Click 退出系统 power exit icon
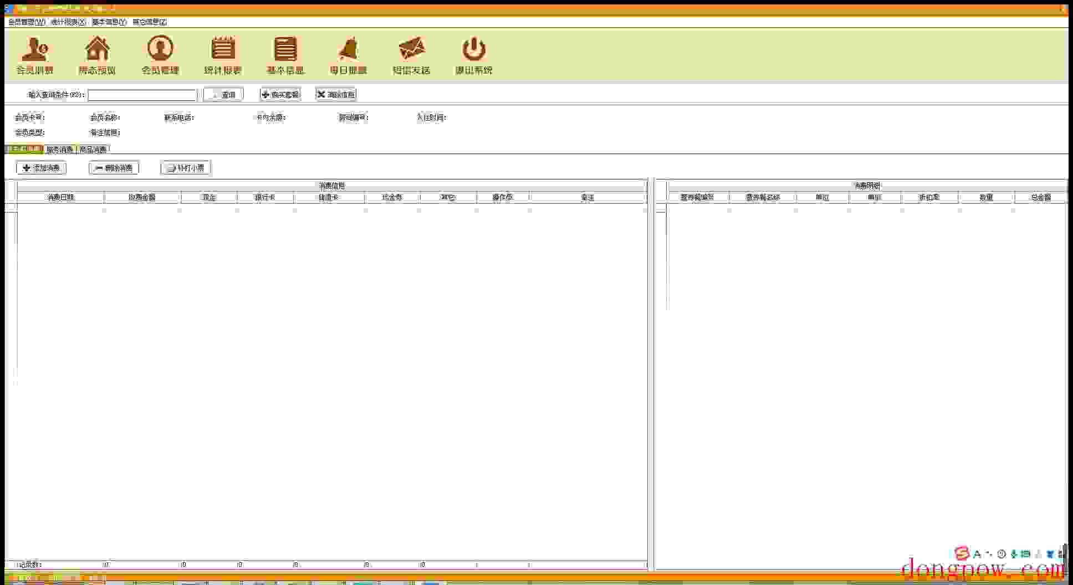The height and width of the screenshot is (585, 1073). click(474, 55)
